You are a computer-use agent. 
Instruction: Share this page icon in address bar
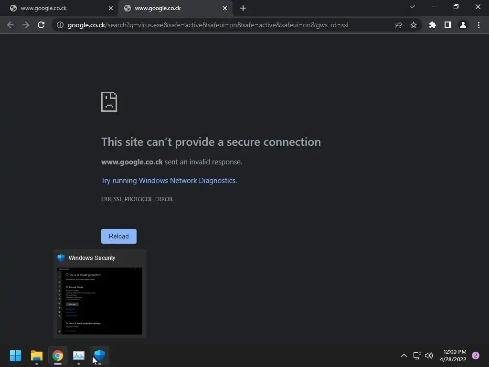tap(398, 25)
